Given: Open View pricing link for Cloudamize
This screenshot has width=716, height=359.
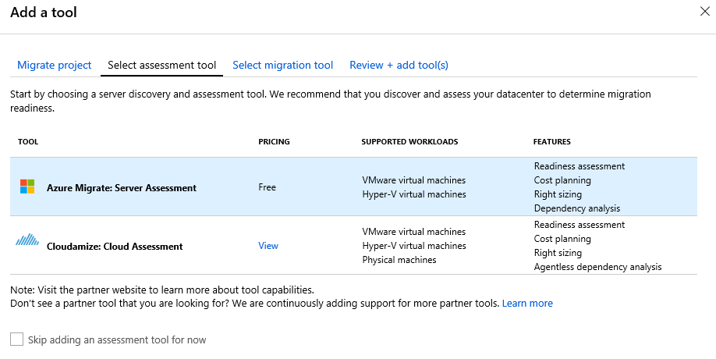Looking at the screenshot, I should point(268,246).
